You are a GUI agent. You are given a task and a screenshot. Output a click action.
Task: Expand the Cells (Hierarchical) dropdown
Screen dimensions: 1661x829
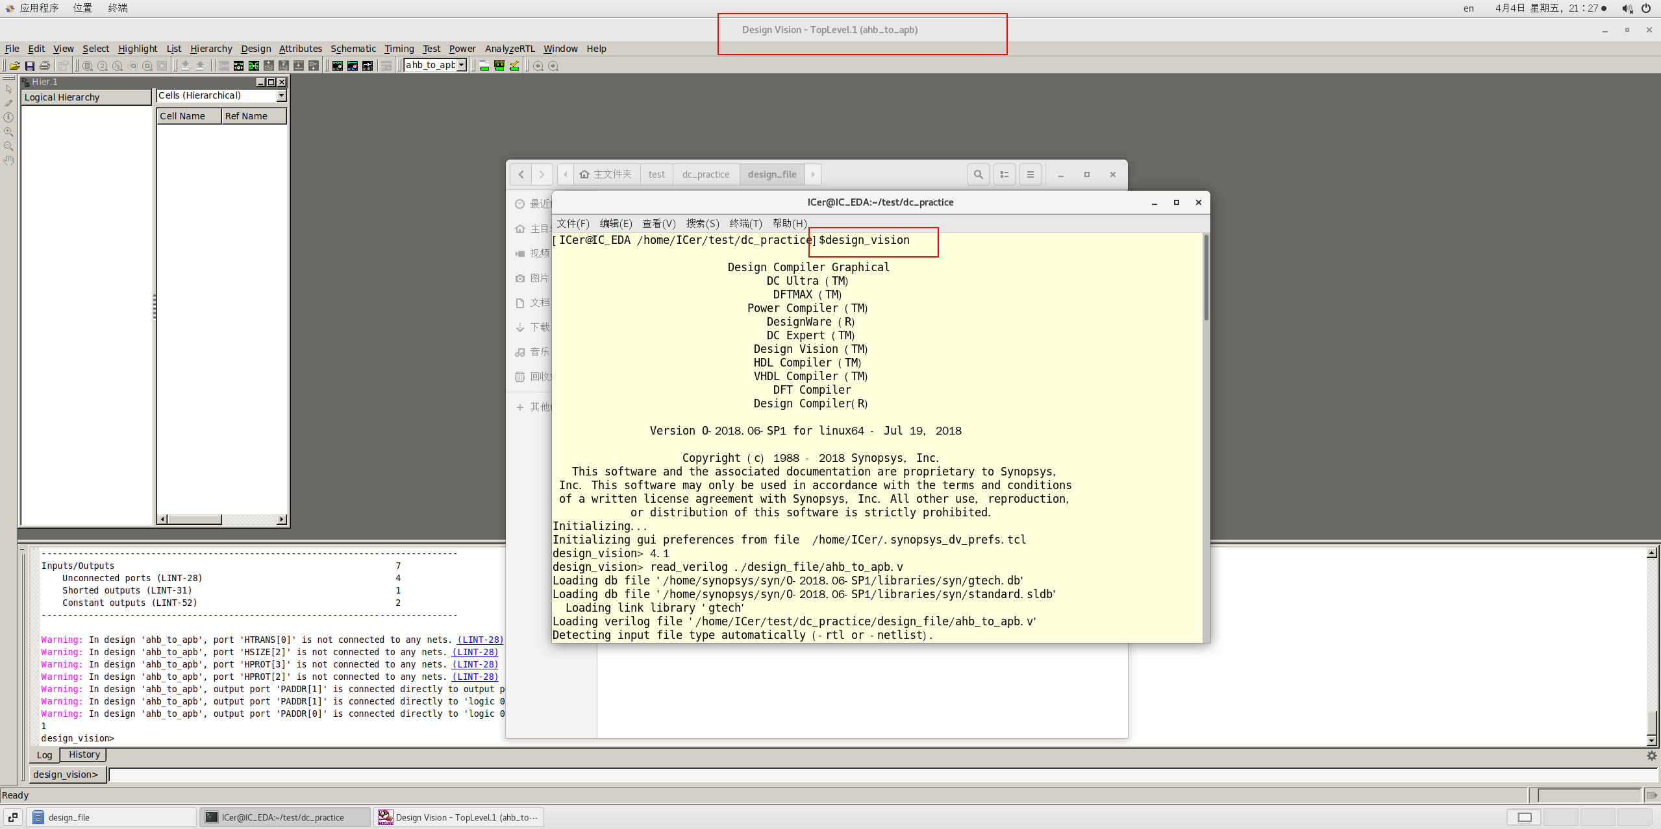tap(281, 96)
